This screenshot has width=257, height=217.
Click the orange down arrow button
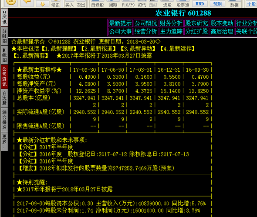pyautogui.click(x=42, y=4)
